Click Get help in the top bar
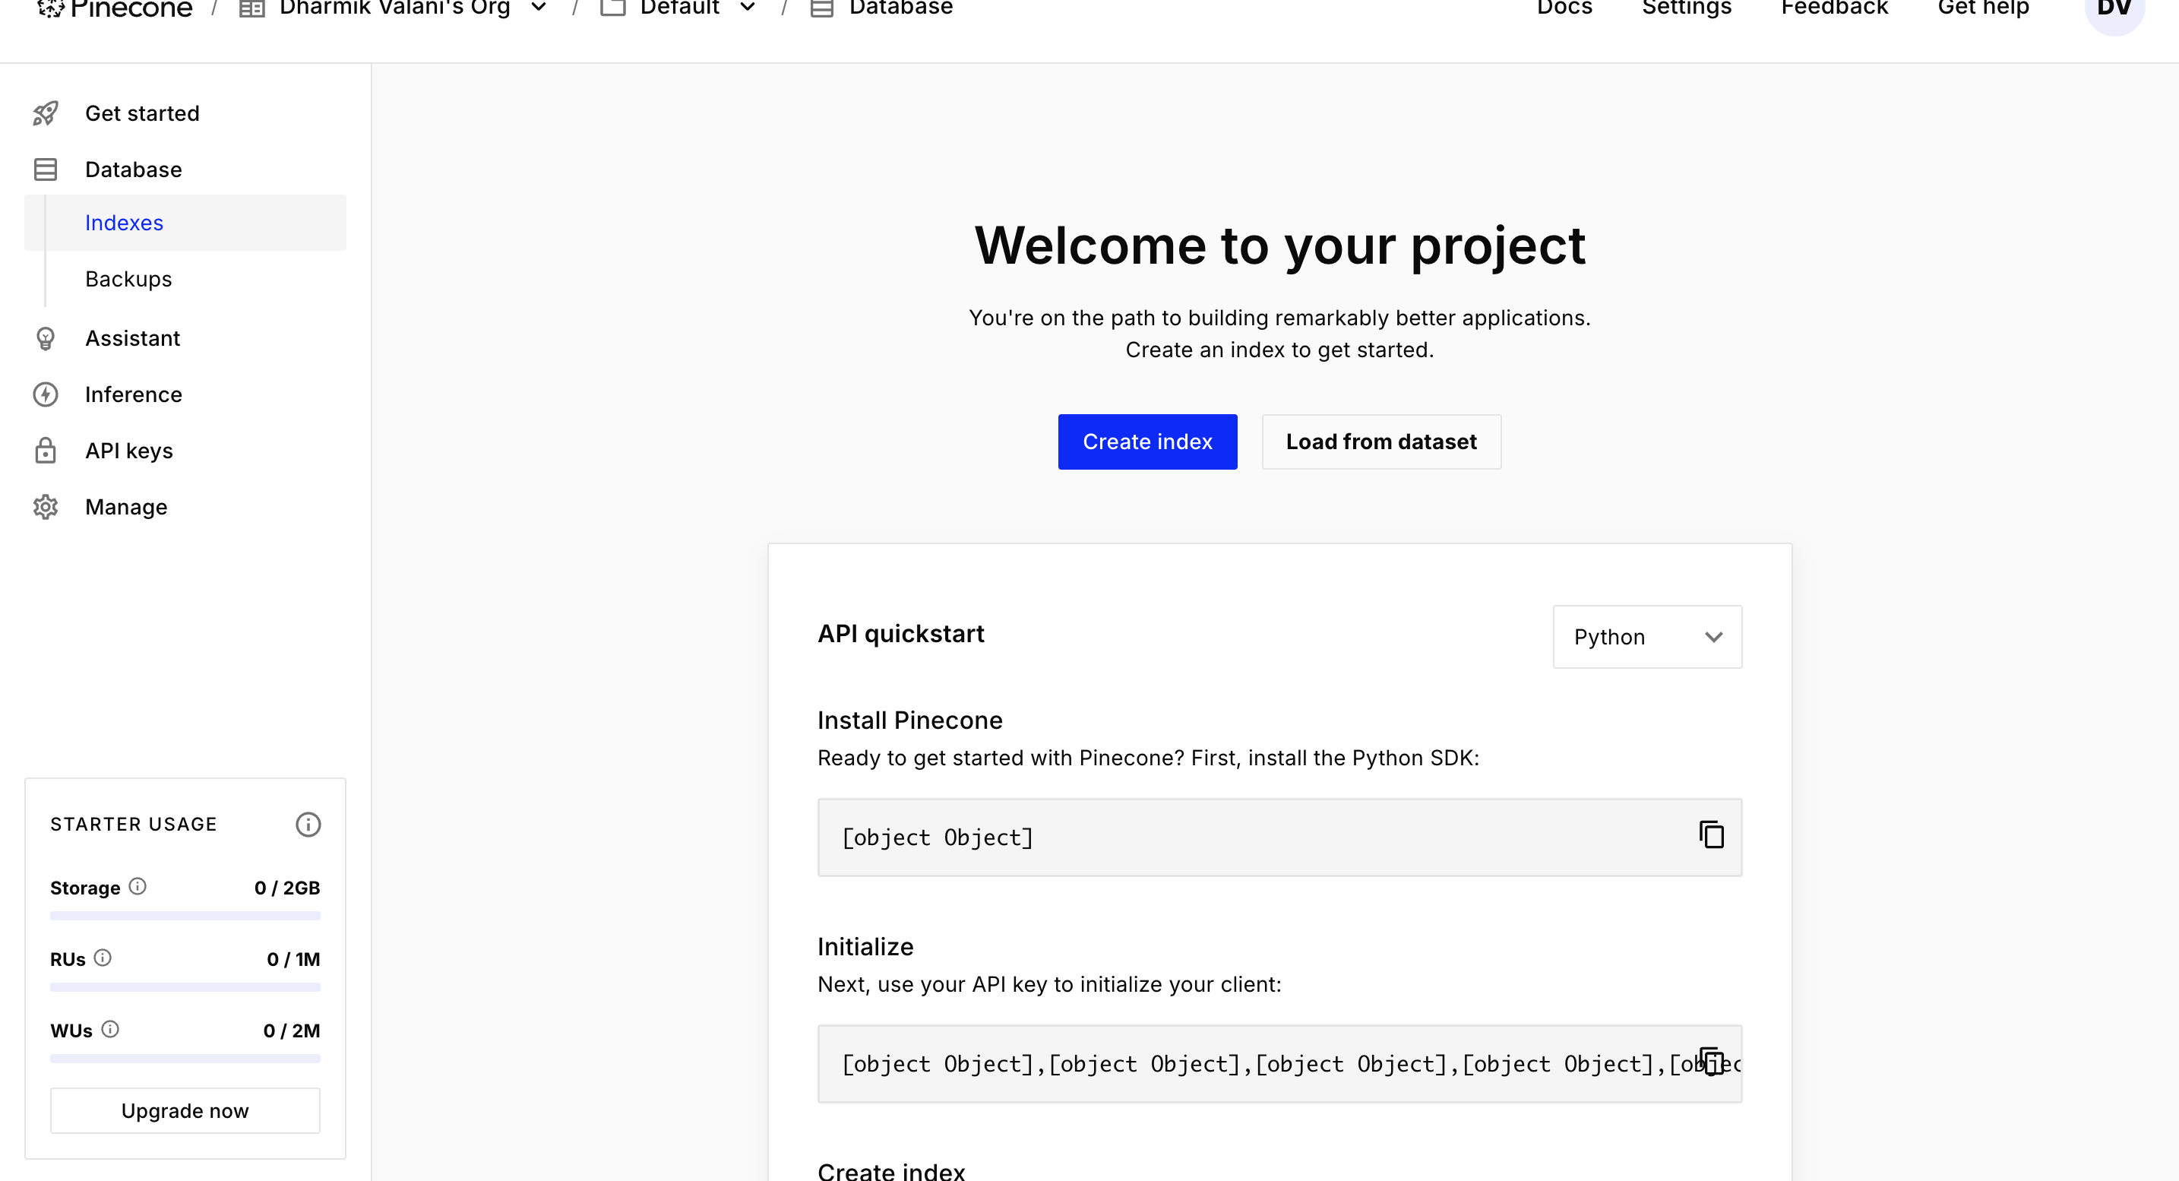Viewport: 2179px width, 1181px height. point(1984,9)
